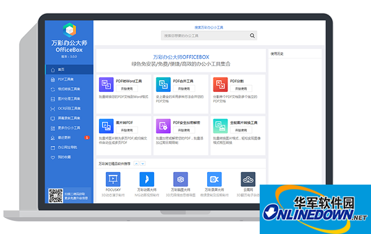The image size is (371, 234).
Task: Click 开始使用 under PDF安全加密解密
Action: (184, 130)
